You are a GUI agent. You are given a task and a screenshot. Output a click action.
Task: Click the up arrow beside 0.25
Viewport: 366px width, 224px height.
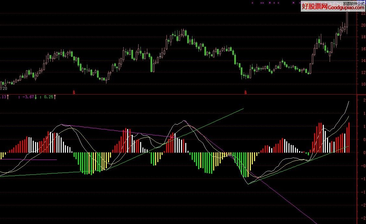tap(55, 97)
